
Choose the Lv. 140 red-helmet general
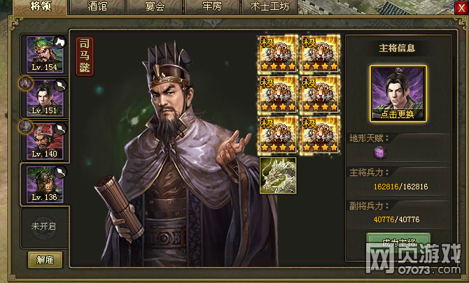tap(45, 141)
